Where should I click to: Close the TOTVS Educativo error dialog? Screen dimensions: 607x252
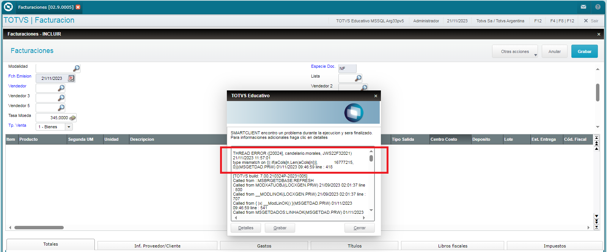[x=376, y=96]
